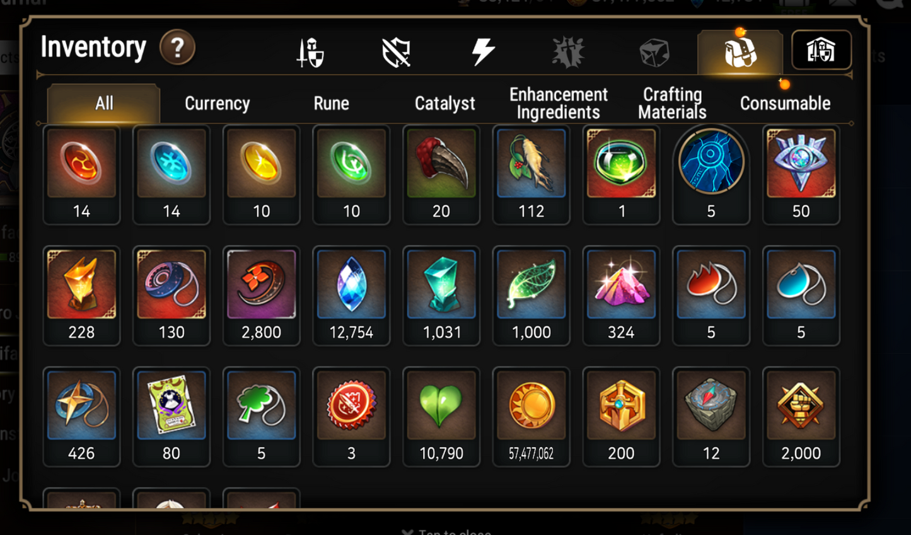Select the eye emblem item with 50
The width and height of the screenshot is (911, 535).
[x=801, y=175]
